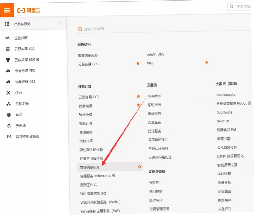254x216 pixels.
Task: Open 云数据库 RDS 版 sidebar item
Action: point(27,60)
